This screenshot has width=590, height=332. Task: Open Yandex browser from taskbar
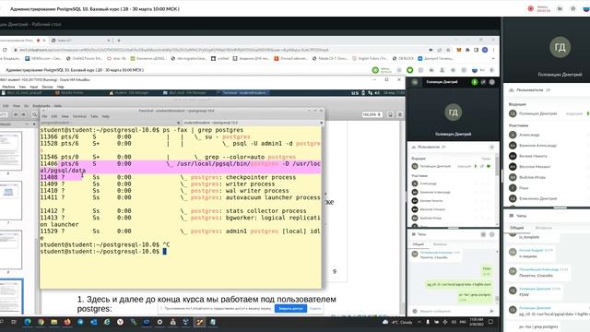(x=120, y=322)
